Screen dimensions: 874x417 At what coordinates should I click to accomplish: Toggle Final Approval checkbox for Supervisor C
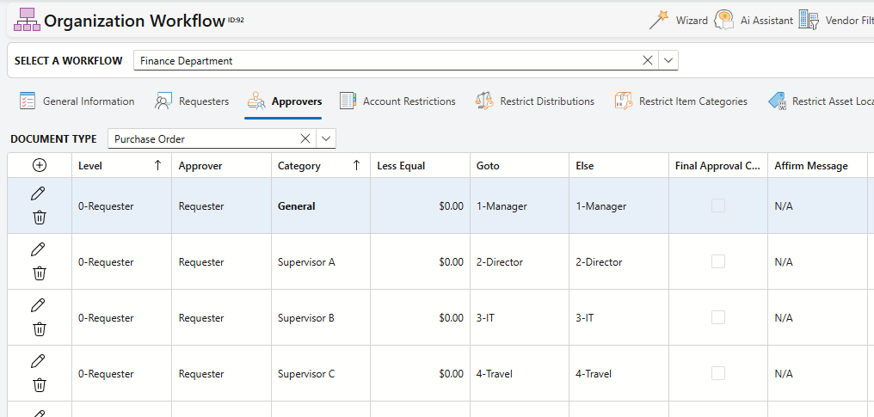point(717,374)
